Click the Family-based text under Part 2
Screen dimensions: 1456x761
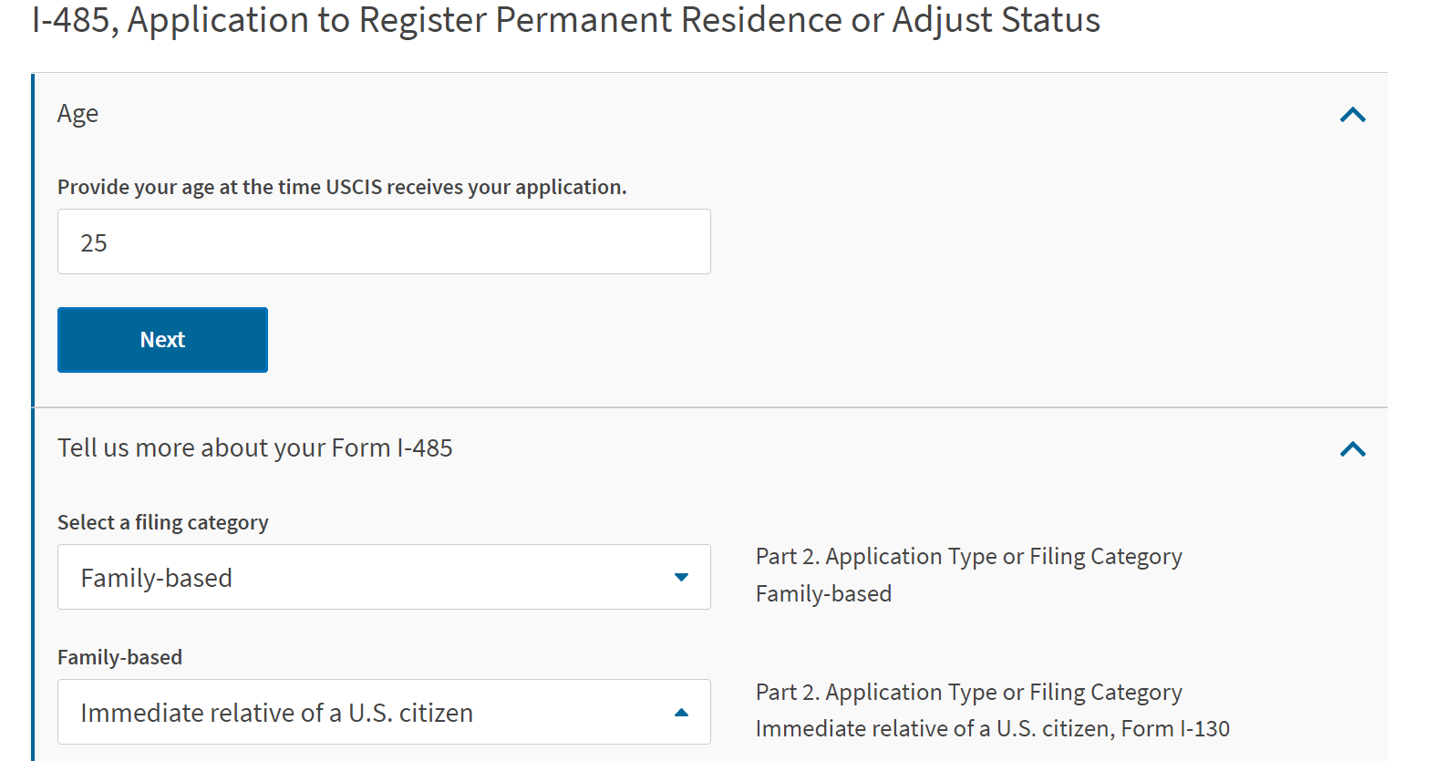[823, 594]
